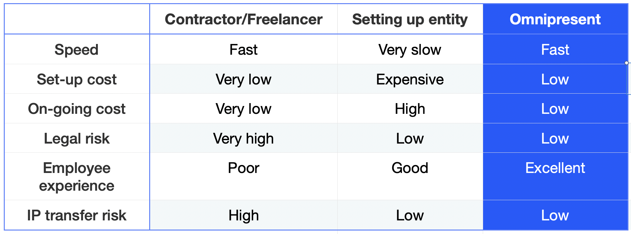The image size is (631, 234).
Task: Select the Legal risk row label
Action: 77,138
